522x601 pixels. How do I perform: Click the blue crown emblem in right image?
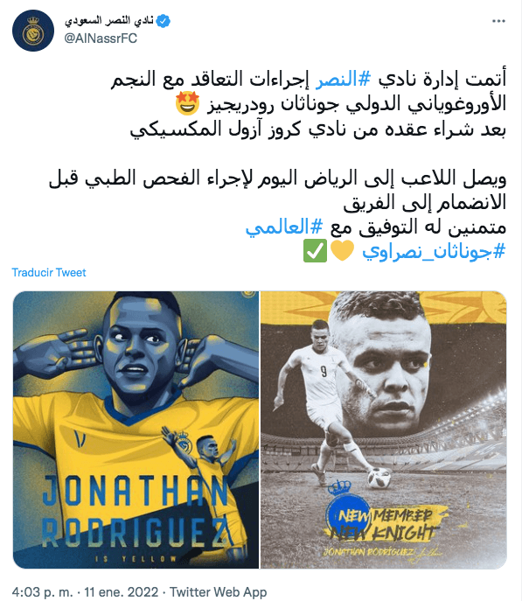tap(339, 487)
